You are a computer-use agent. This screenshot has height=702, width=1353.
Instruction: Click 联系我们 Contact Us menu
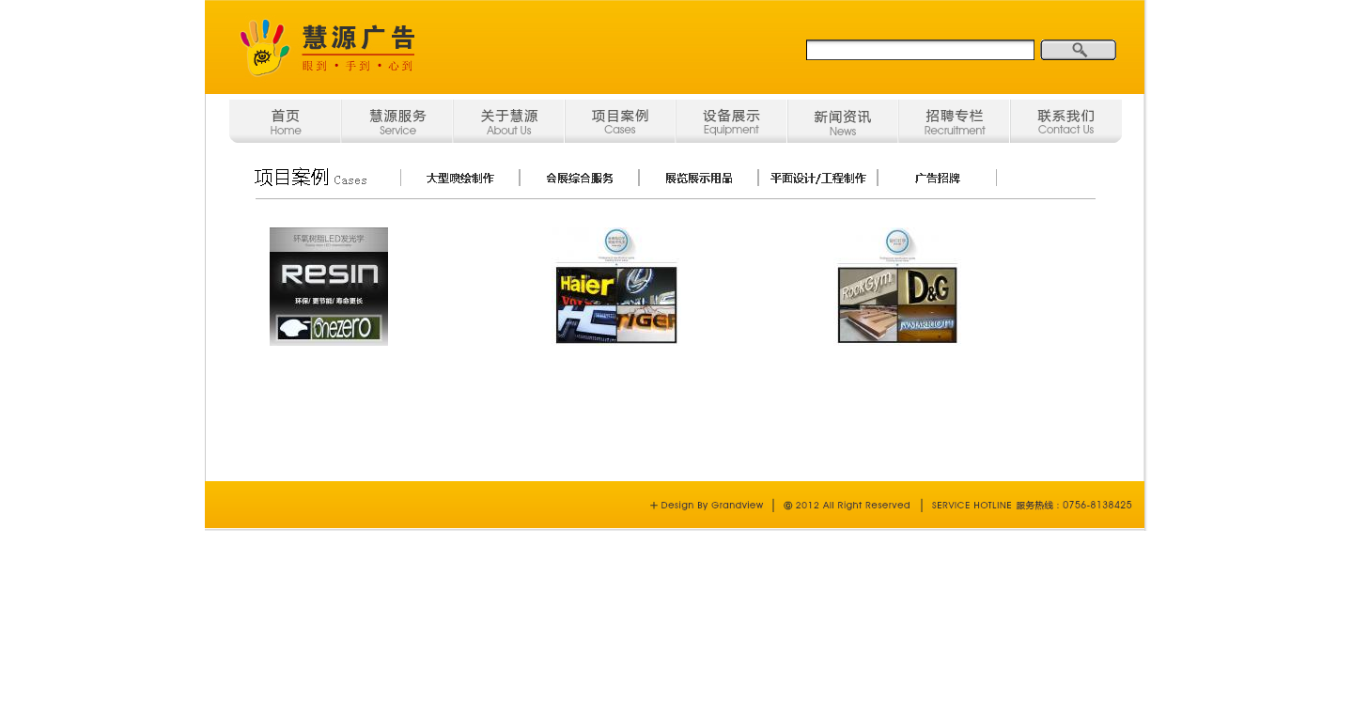click(x=1065, y=121)
